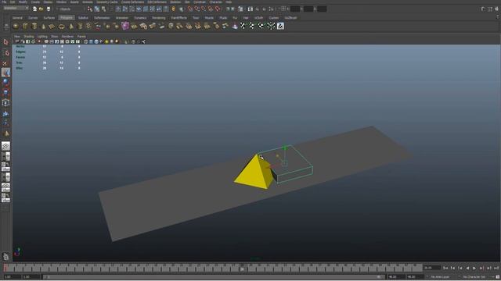
Task: Activate the Rotate tool in the toolbox
Action: coord(5,82)
